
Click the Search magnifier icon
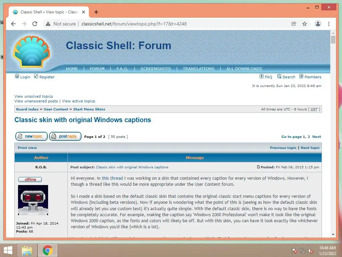point(279,76)
